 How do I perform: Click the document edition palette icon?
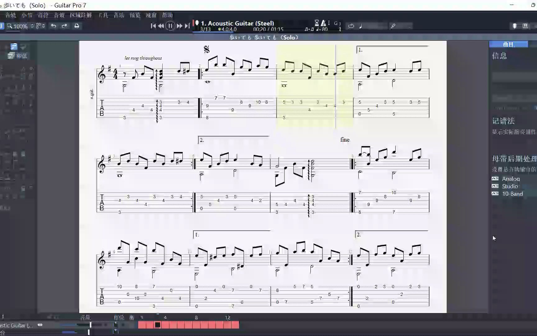[14, 47]
